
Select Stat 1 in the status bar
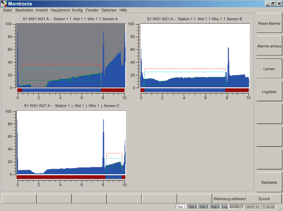click(181, 207)
